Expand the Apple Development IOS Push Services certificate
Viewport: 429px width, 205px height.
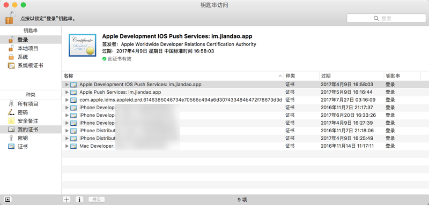(x=66, y=85)
